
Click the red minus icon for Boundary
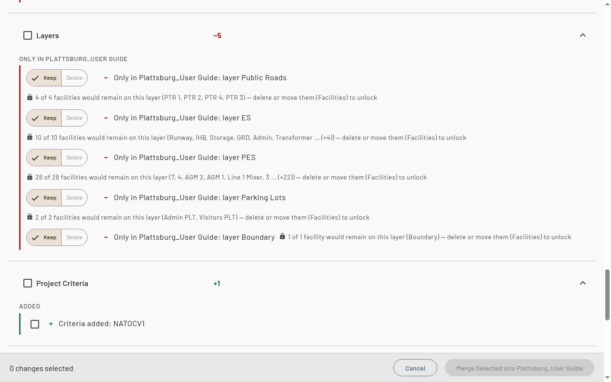(x=106, y=237)
